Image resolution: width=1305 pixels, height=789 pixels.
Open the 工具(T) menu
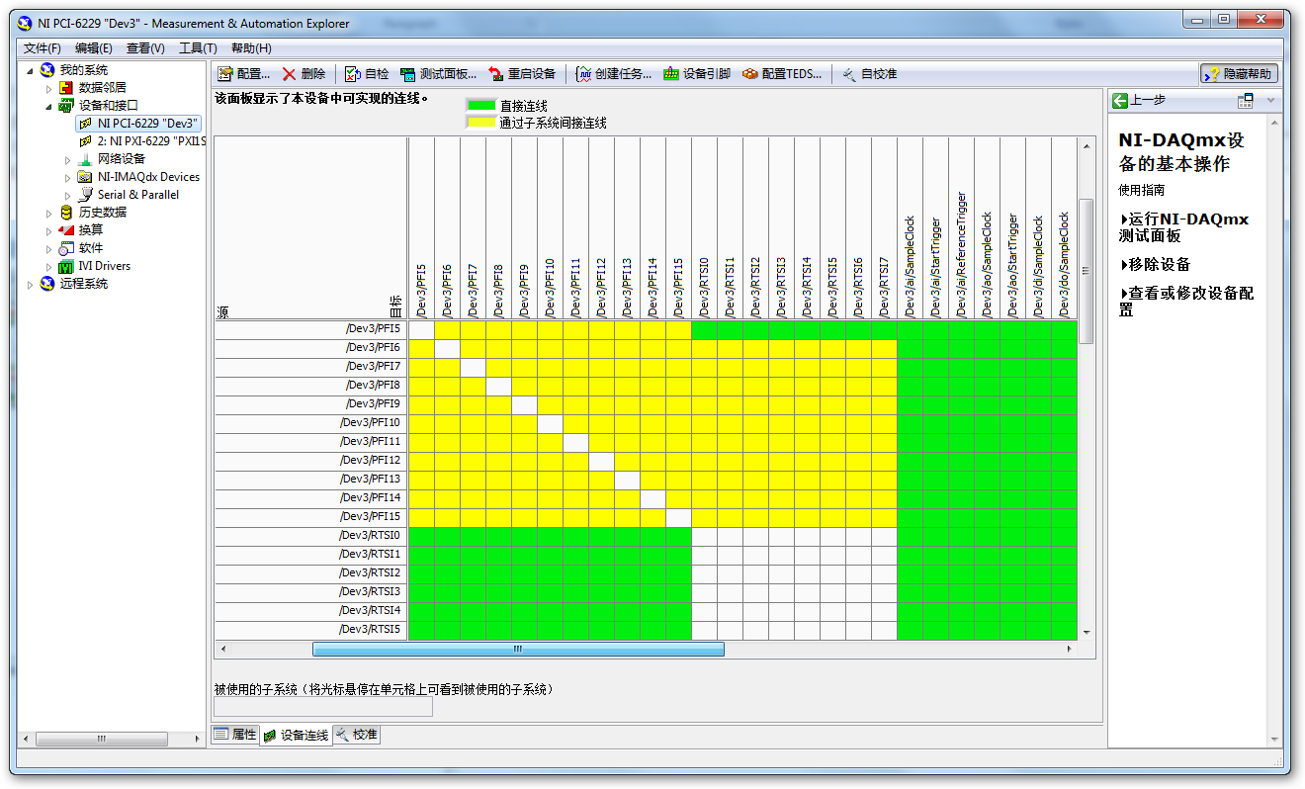198,48
